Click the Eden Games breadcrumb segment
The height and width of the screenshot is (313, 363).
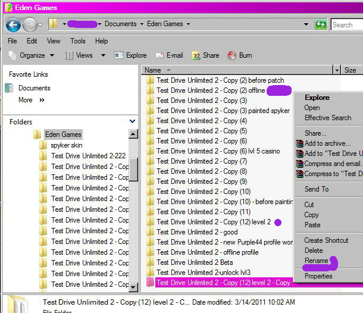coord(165,24)
